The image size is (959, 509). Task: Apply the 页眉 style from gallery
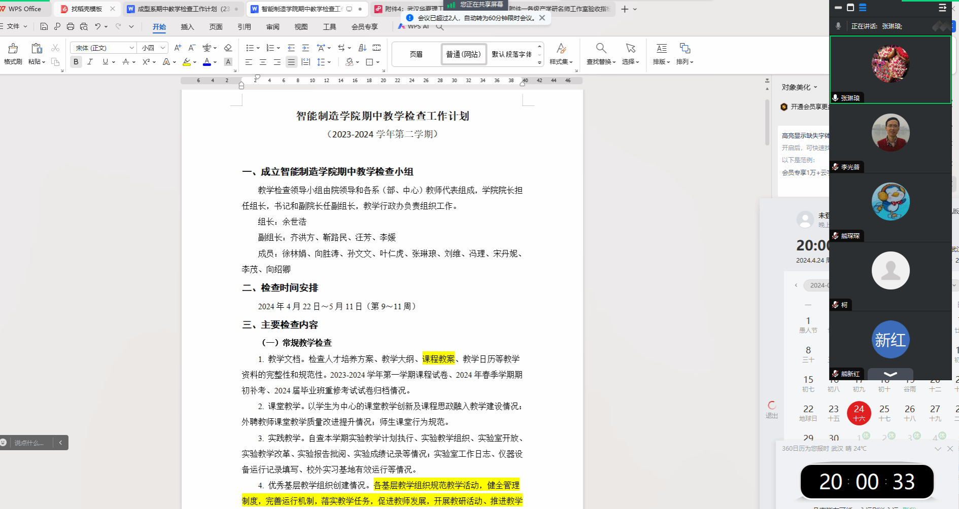416,54
